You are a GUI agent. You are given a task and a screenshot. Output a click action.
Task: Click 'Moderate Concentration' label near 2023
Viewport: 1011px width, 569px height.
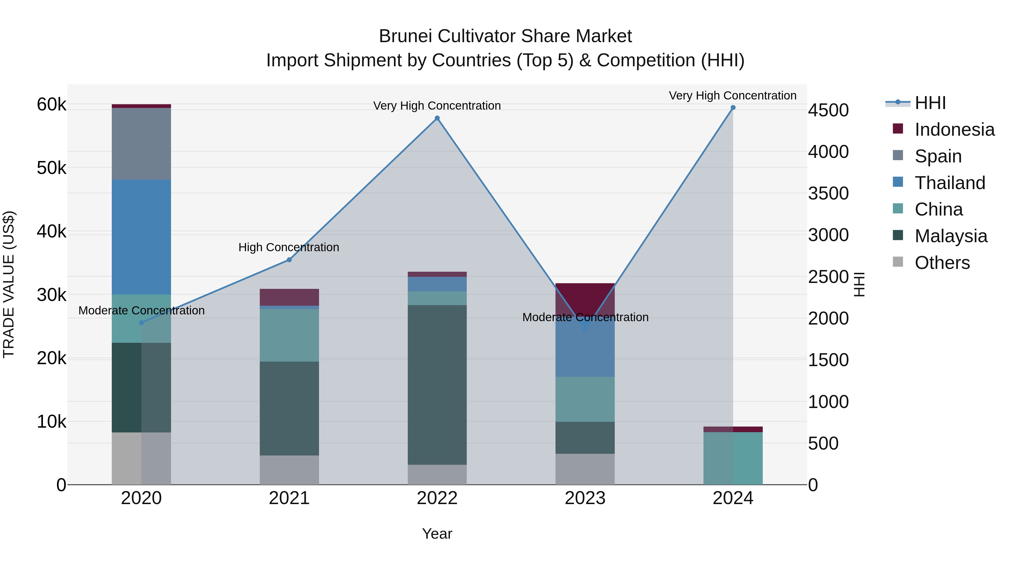pyautogui.click(x=585, y=317)
